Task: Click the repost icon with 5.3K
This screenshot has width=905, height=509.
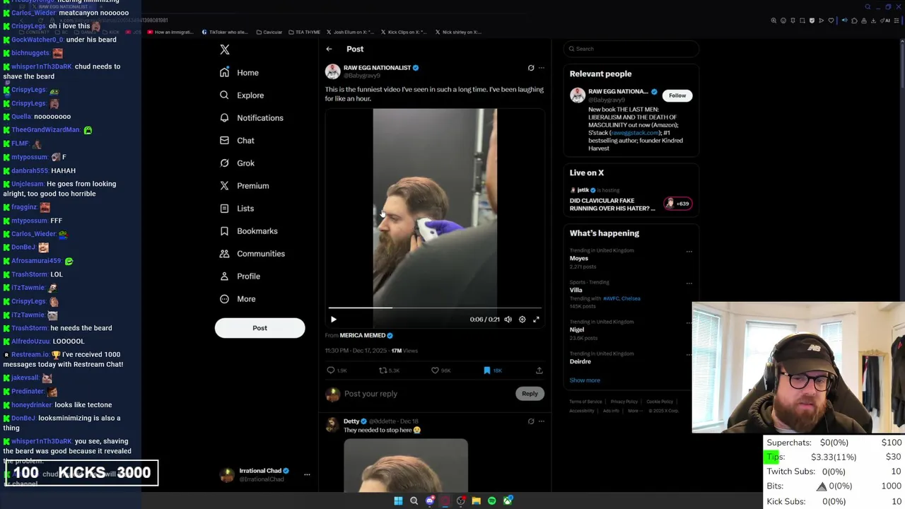Action: [x=383, y=370]
